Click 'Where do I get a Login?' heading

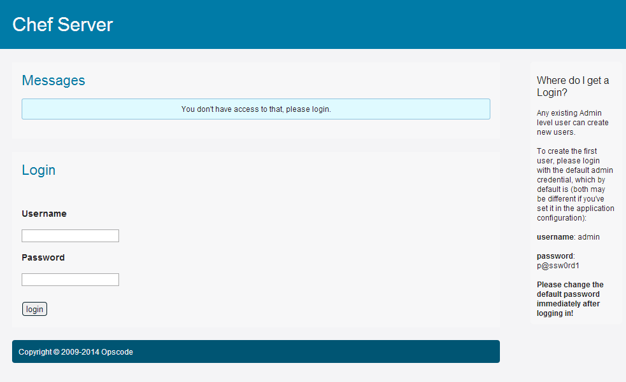pyautogui.click(x=573, y=86)
